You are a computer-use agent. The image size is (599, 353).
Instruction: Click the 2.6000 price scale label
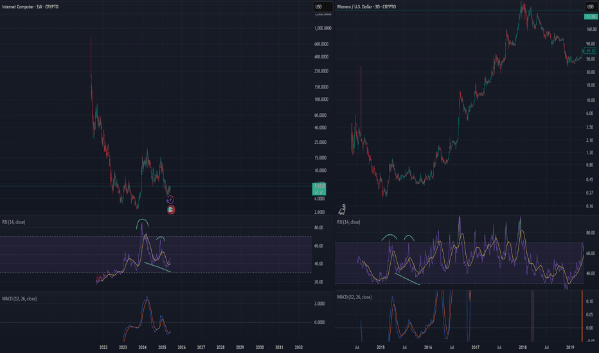tap(319, 212)
